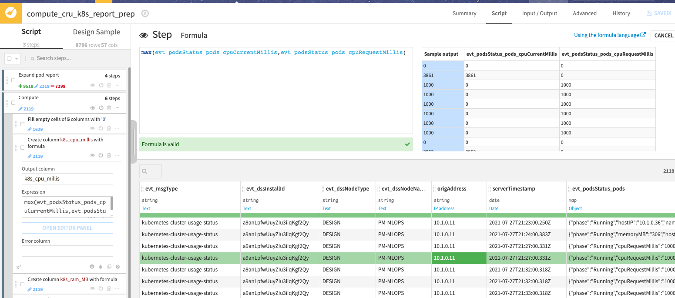The width and height of the screenshot is (675, 298).
Task: Open the serverTimestamp Date meaning dropdown
Action: [x=494, y=208]
